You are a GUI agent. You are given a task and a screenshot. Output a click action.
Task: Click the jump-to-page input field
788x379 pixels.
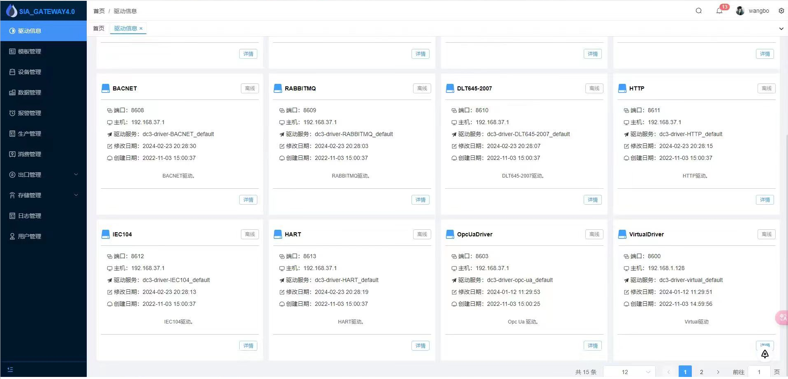coord(759,372)
